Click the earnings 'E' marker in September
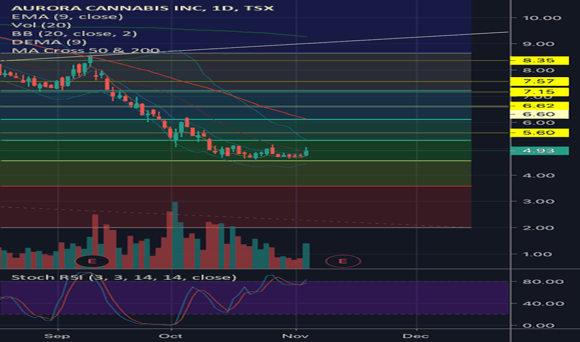Screen dimensions: 580x342 pos(92,261)
